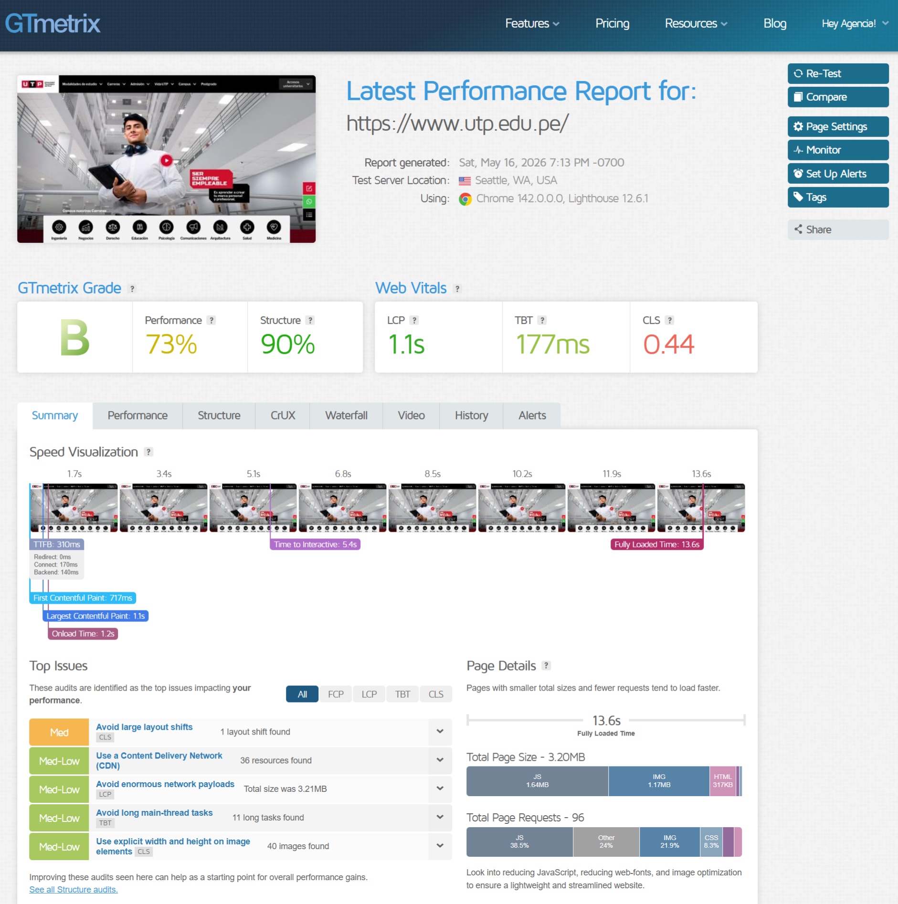The height and width of the screenshot is (904, 898).
Task: Select the Summary tab
Action: [x=55, y=415]
